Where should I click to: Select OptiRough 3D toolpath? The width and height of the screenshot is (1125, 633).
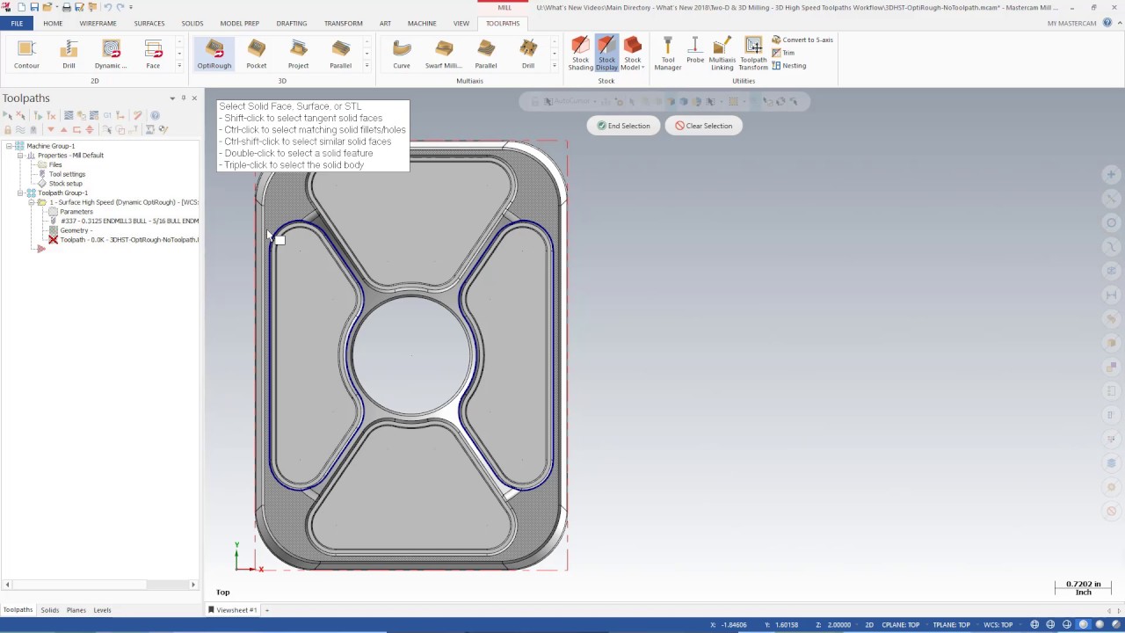click(x=214, y=54)
